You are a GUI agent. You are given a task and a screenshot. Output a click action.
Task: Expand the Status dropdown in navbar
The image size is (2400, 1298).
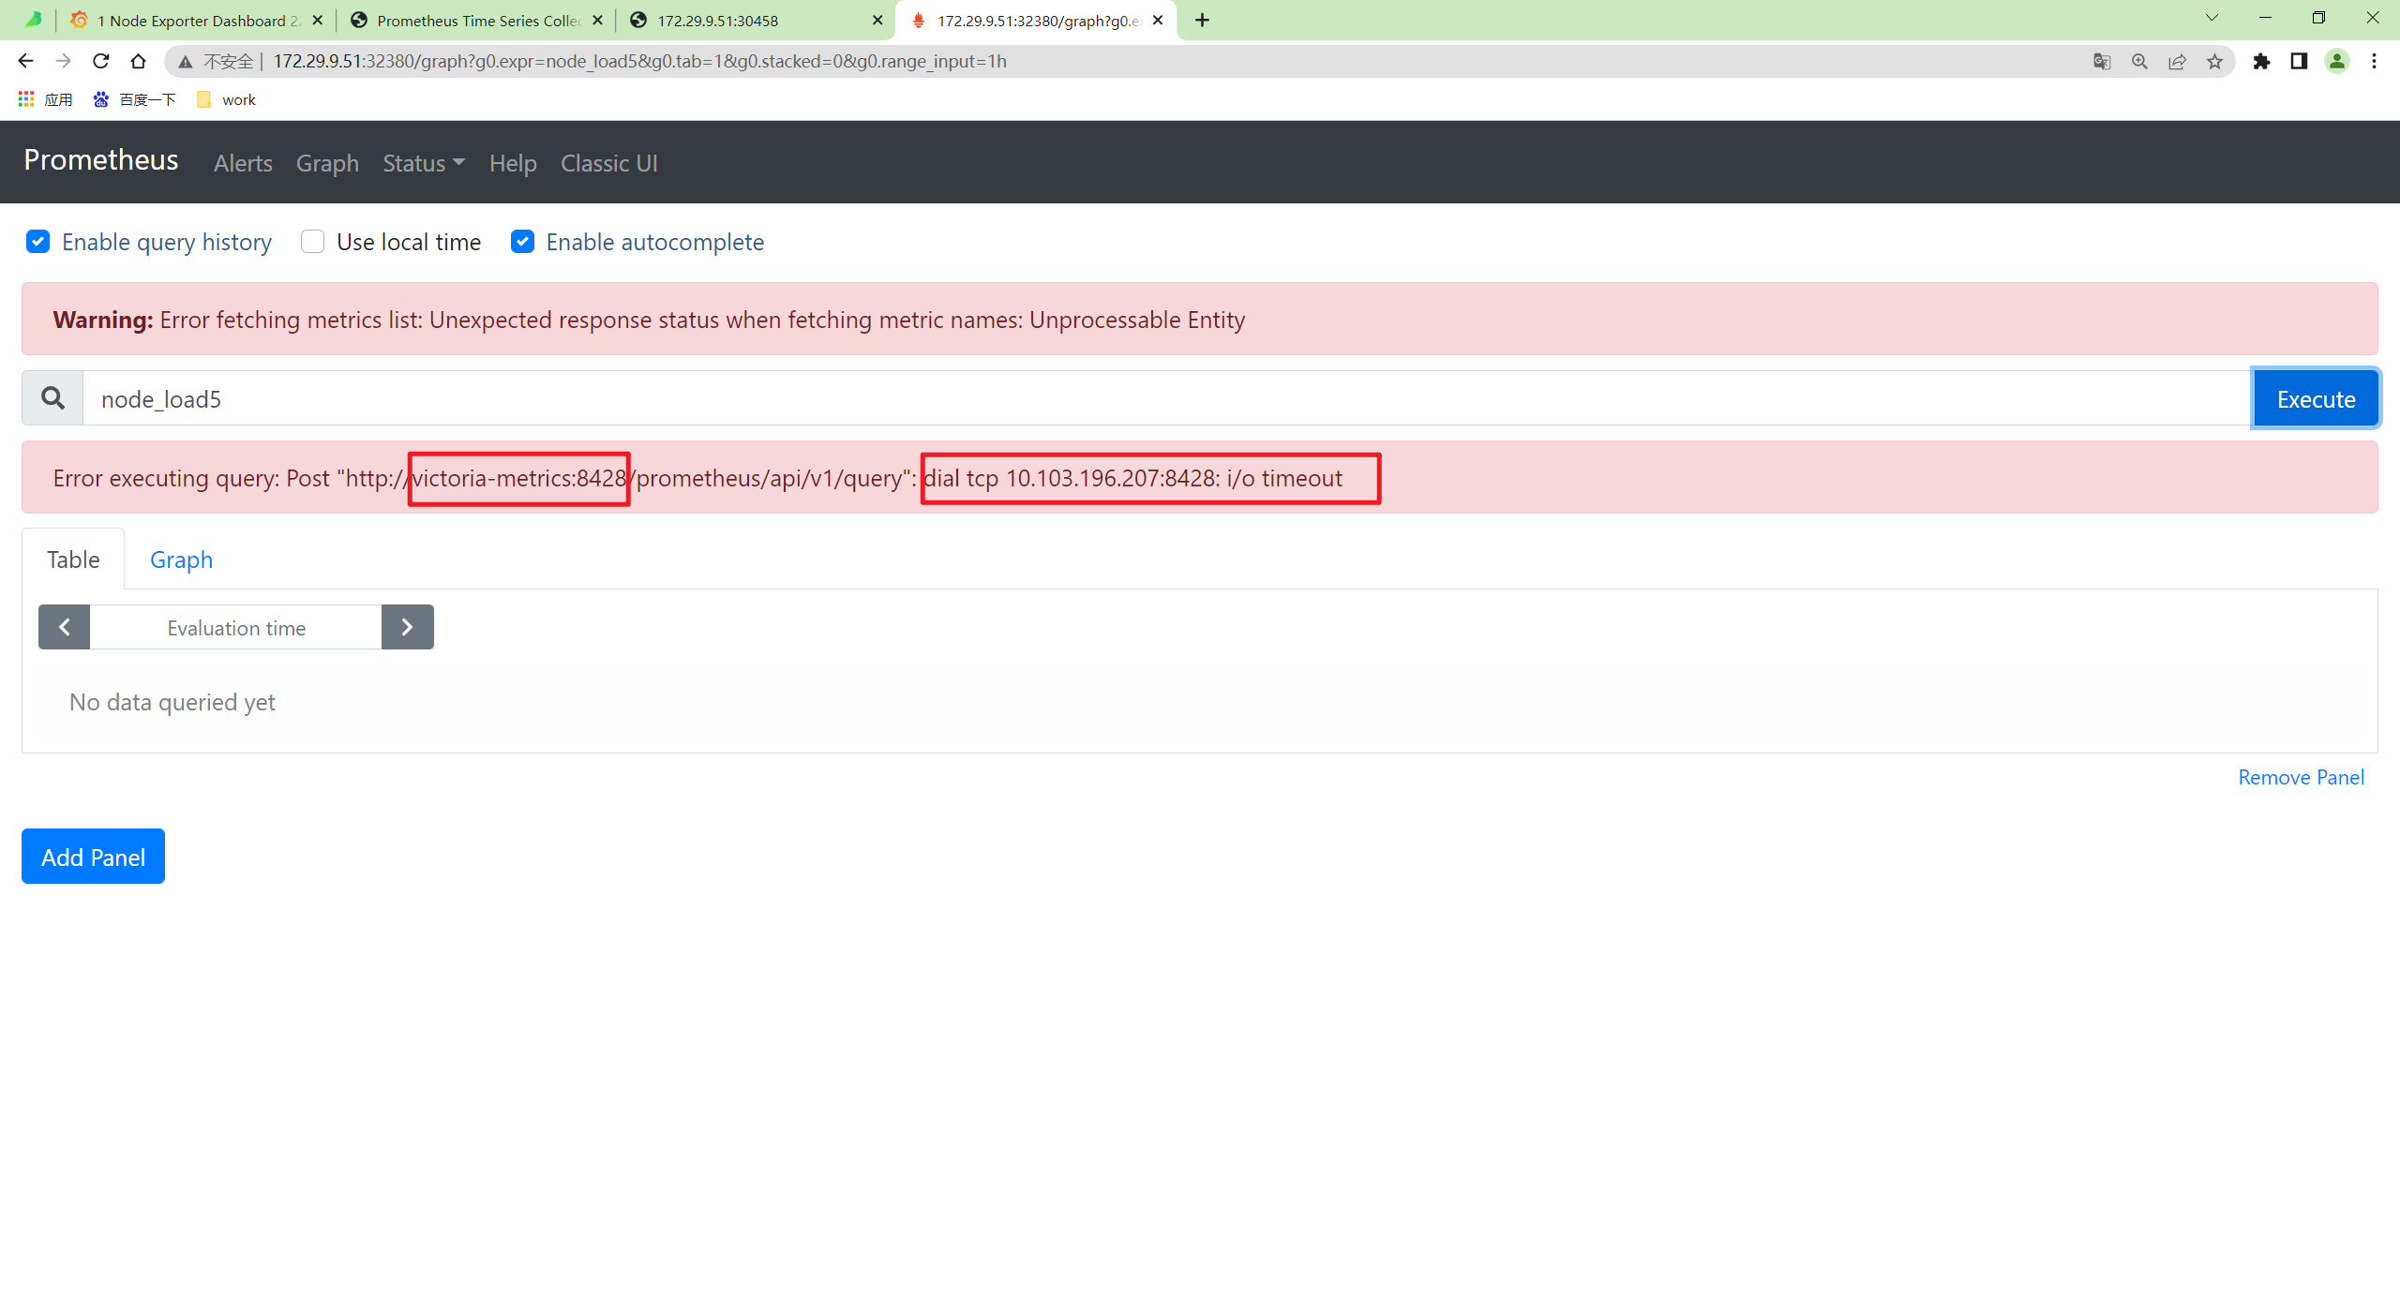423,163
